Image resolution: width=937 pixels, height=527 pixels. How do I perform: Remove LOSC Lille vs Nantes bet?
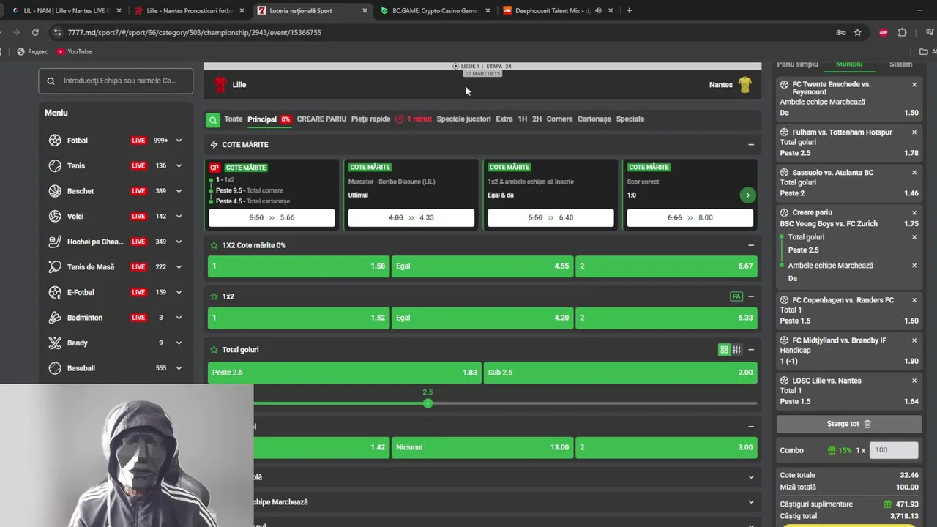click(914, 381)
